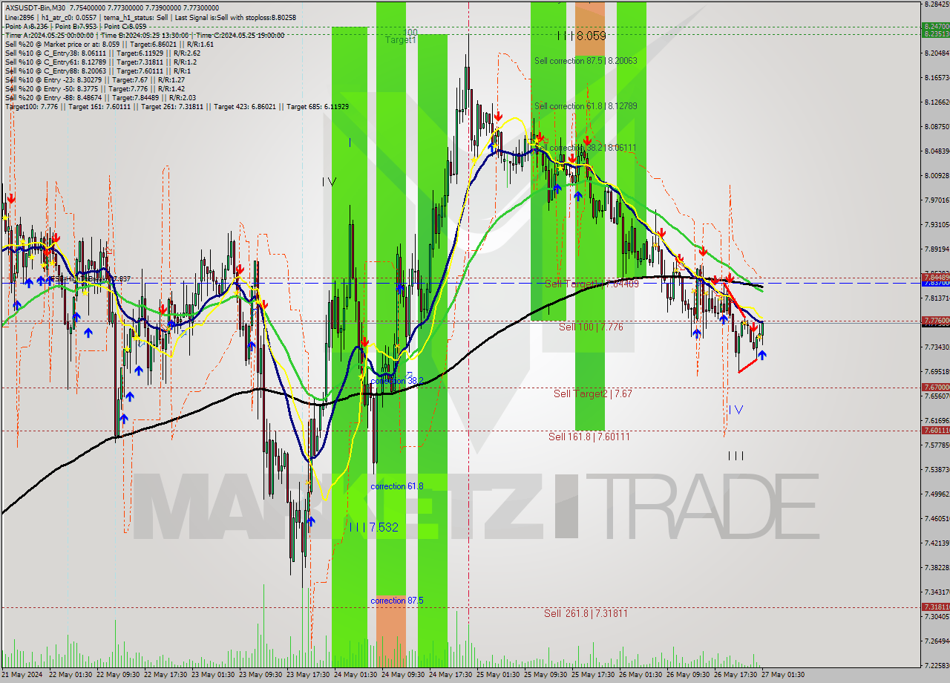Click the 'Target100: 7.776' targets info line
Screen dimensions: 950x683
click(177, 107)
